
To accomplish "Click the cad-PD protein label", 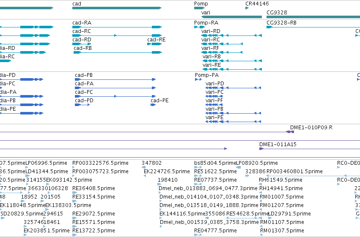I will pyautogui.click(x=84, y=101).
